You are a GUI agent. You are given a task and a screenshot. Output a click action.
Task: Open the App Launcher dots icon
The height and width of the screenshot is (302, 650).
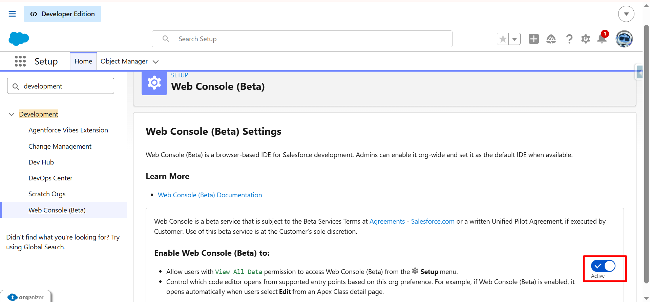20,61
